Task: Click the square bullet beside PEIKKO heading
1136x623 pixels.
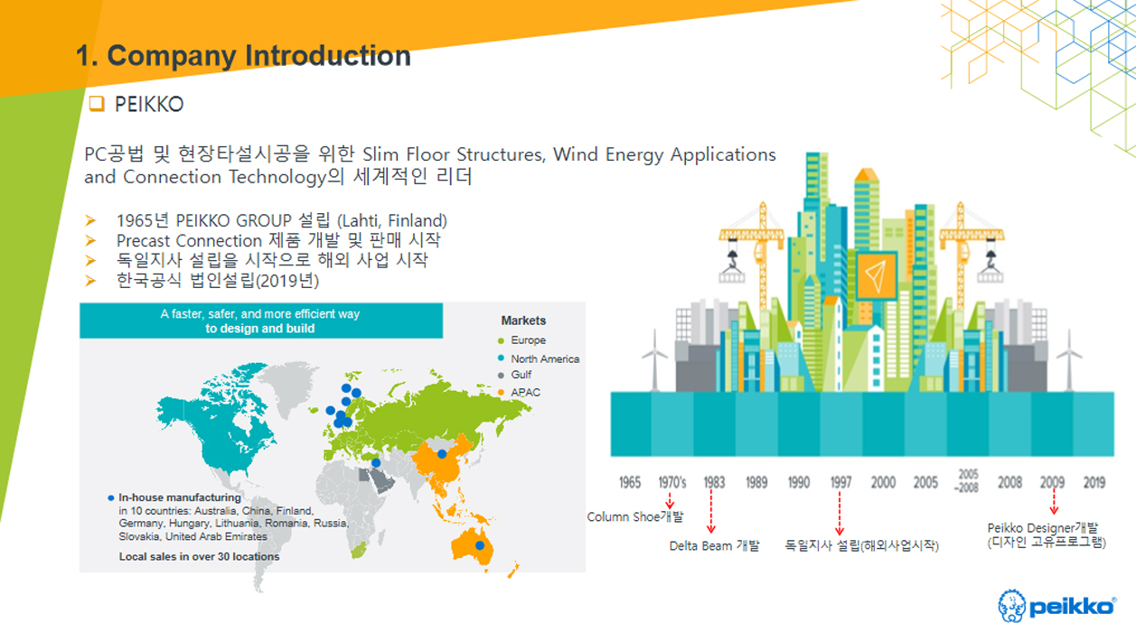Action: [97, 104]
